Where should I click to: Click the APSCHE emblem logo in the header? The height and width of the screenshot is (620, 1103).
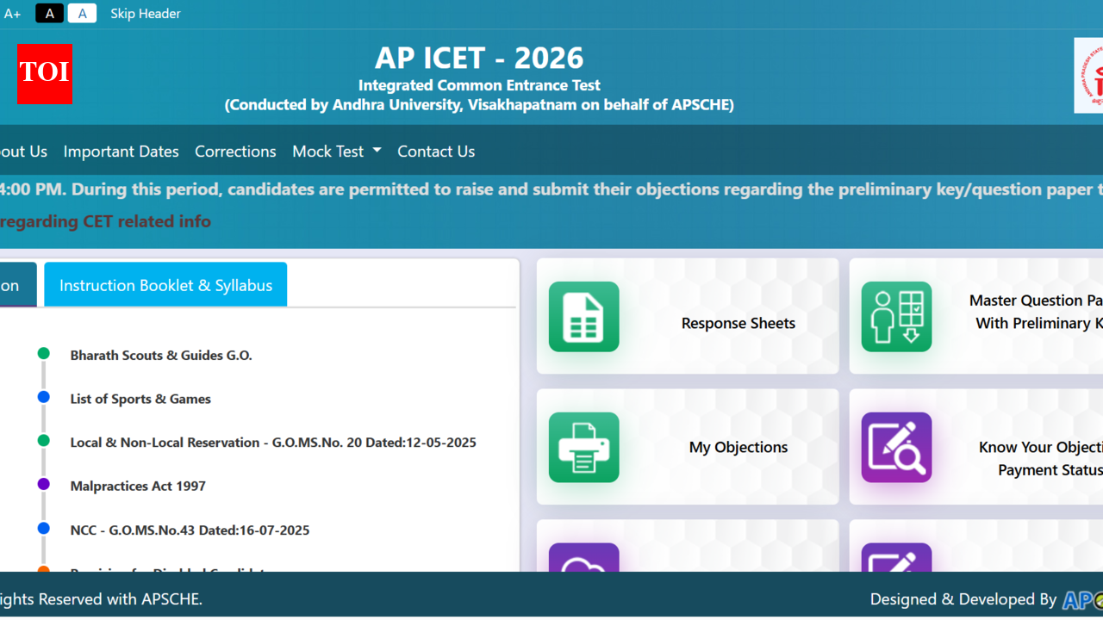(x=1088, y=75)
